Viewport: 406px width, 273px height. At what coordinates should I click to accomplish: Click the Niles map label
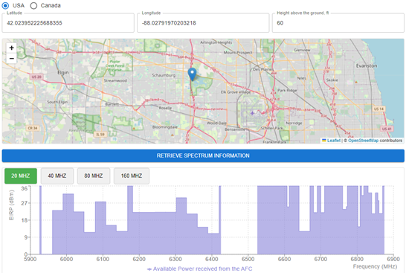pyautogui.click(x=301, y=78)
